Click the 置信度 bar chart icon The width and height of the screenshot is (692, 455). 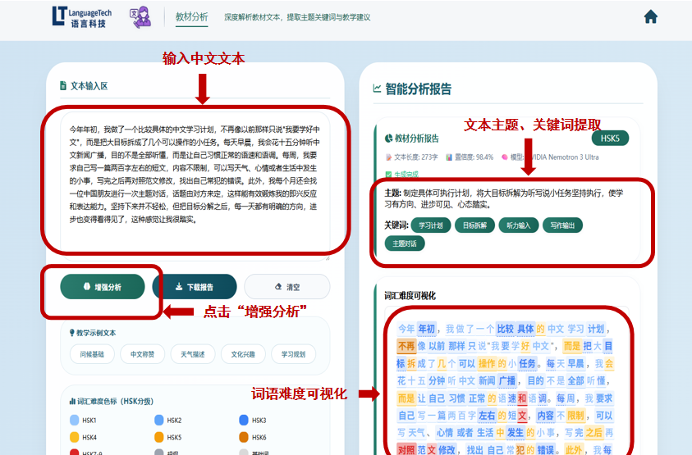pos(449,157)
